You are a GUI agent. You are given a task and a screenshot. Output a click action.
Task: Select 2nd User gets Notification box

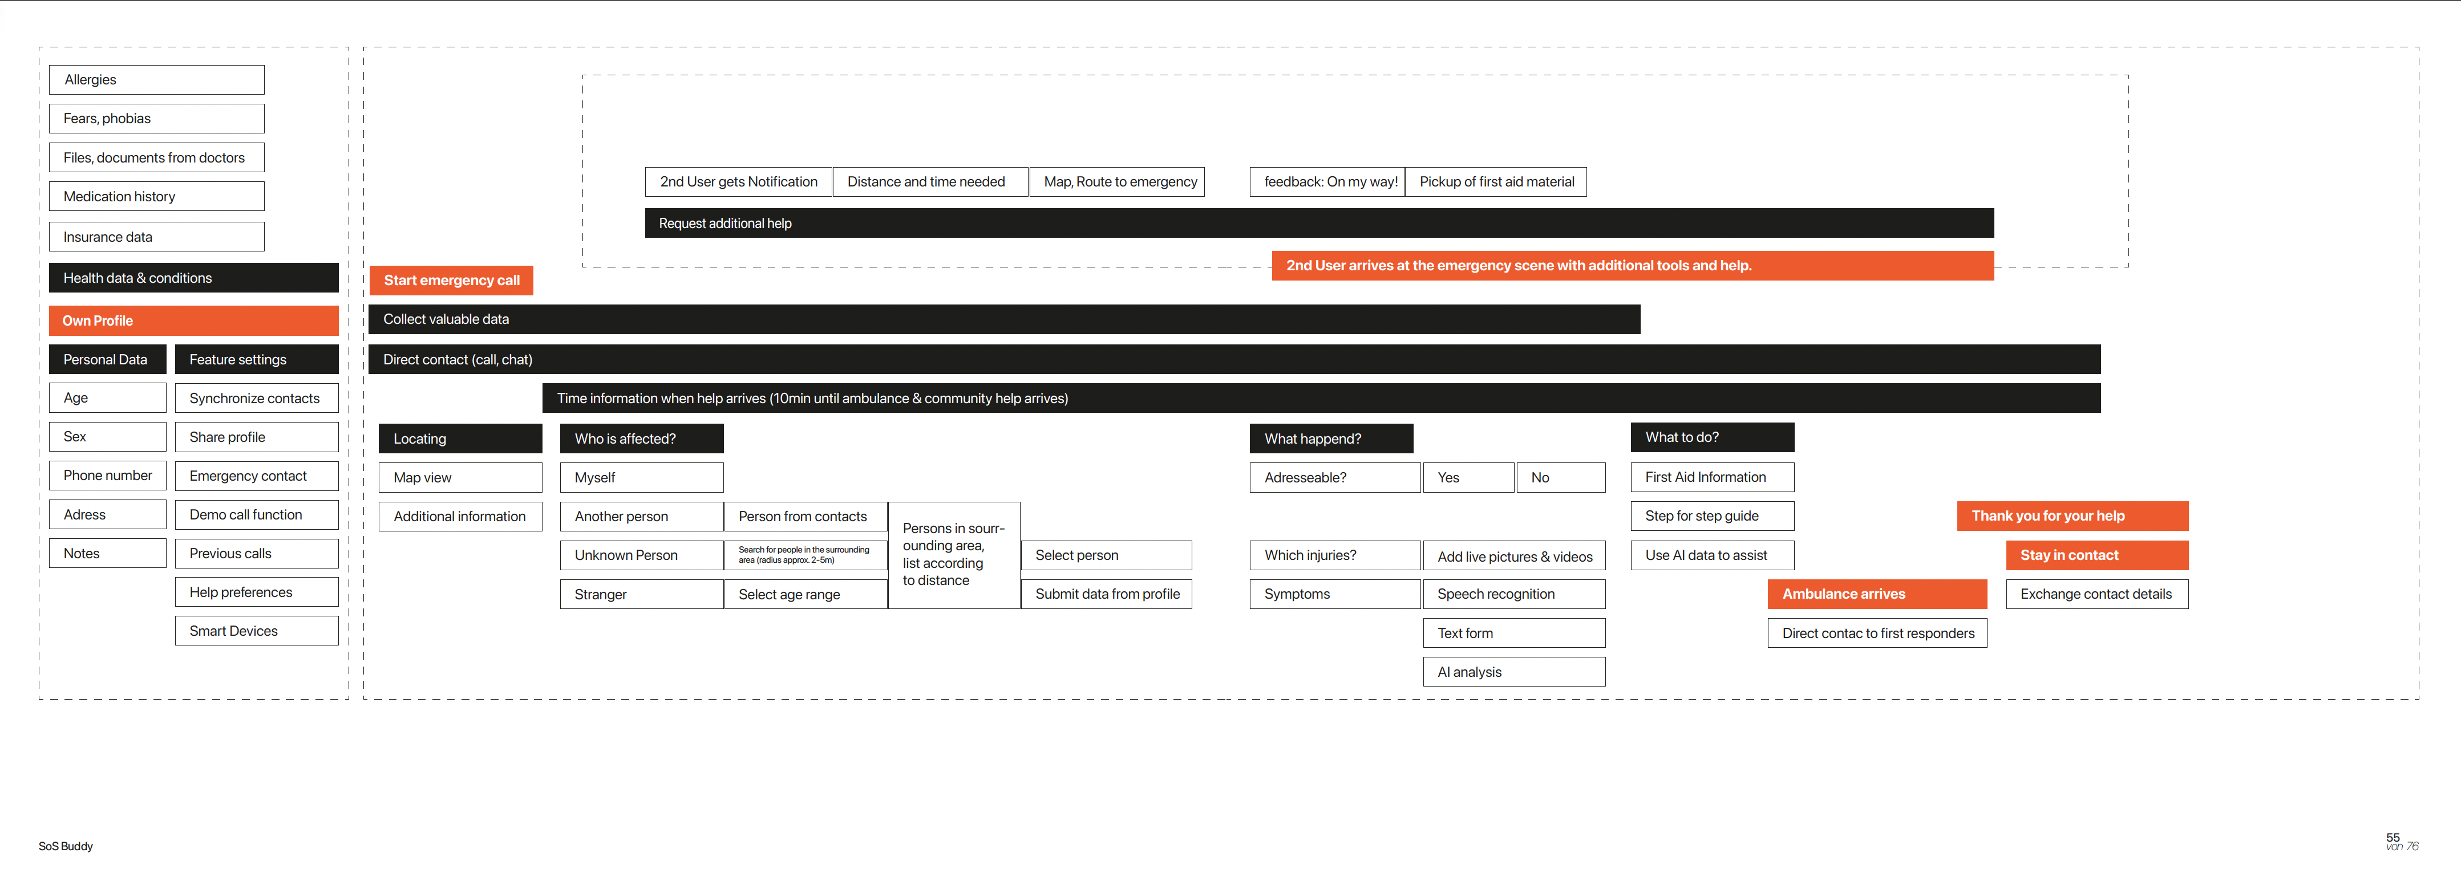(x=738, y=182)
